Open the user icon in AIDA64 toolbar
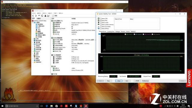 click(45, 16)
